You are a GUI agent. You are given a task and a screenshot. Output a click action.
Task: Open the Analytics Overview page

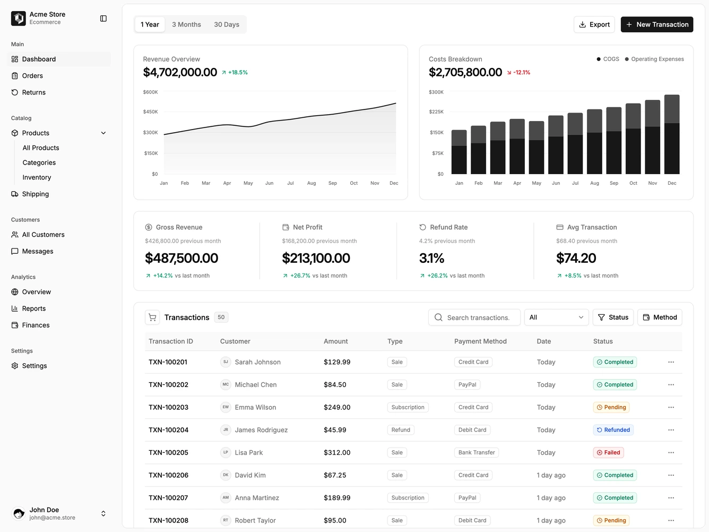tap(59, 292)
